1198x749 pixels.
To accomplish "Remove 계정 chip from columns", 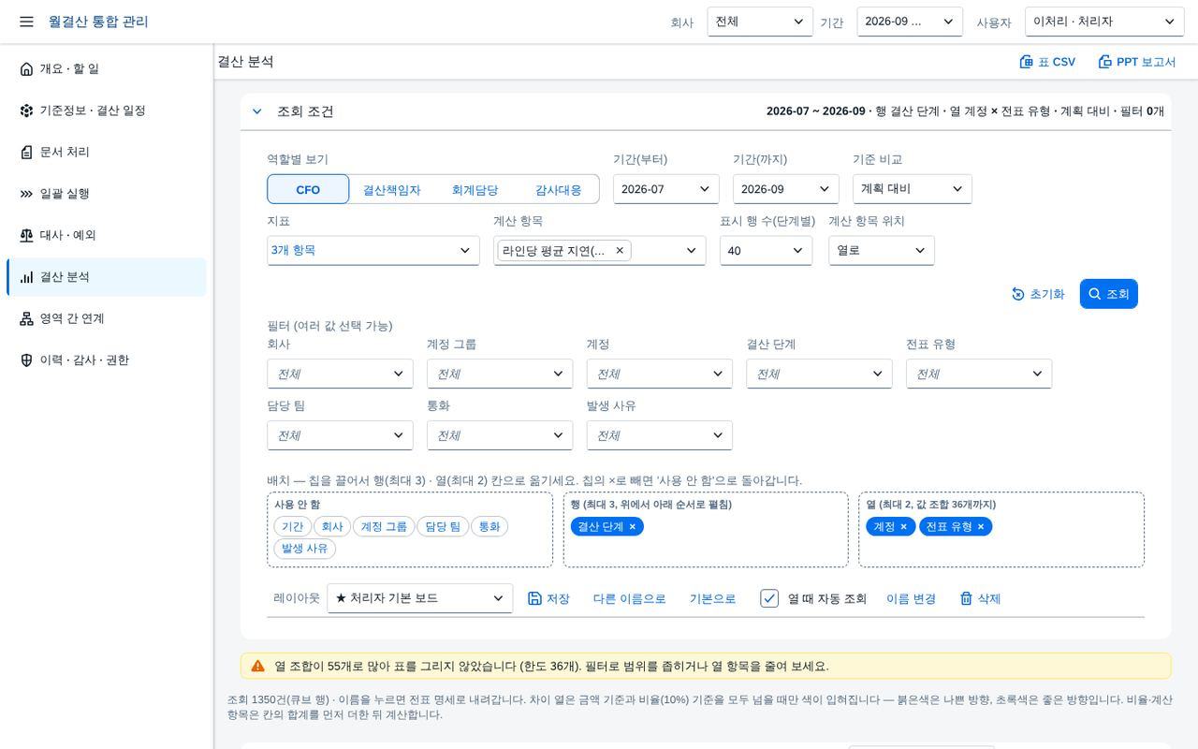I will (x=904, y=526).
